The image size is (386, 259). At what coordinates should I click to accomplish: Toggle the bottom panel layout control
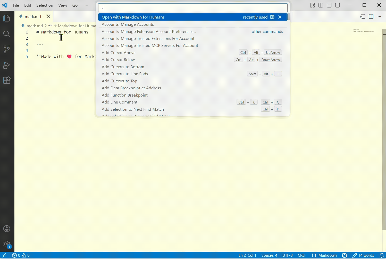click(329, 5)
